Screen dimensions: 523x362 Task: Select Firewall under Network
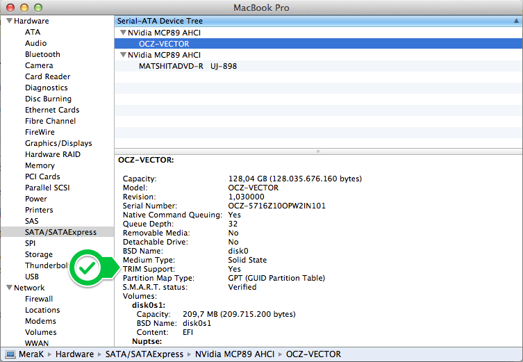coord(39,299)
